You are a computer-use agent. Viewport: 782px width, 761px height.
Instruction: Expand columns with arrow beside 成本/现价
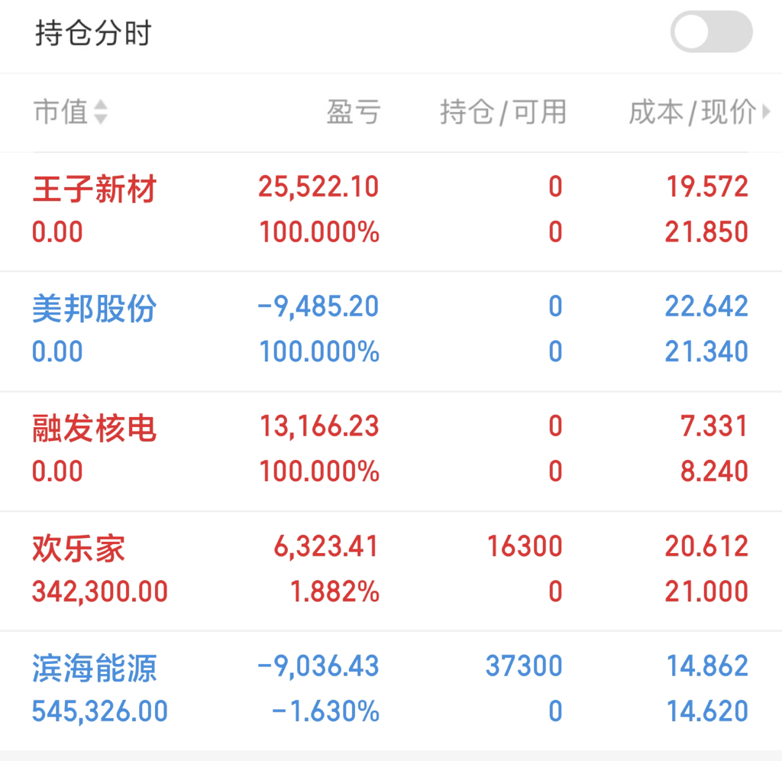[x=767, y=112]
